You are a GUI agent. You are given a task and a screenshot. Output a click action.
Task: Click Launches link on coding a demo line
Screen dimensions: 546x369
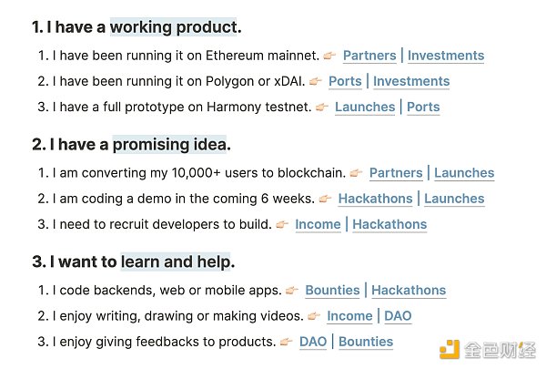pos(454,199)
